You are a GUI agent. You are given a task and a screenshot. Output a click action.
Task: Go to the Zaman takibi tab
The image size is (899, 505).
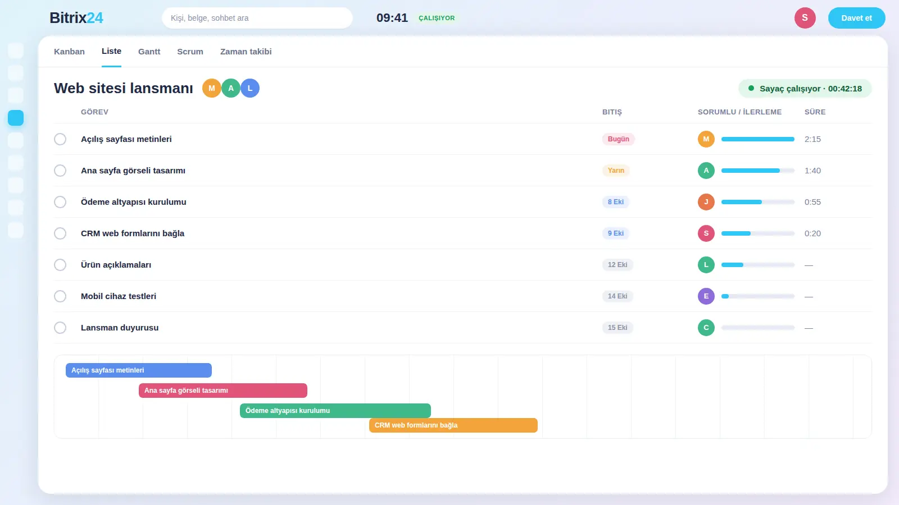[x=246, y=52]
